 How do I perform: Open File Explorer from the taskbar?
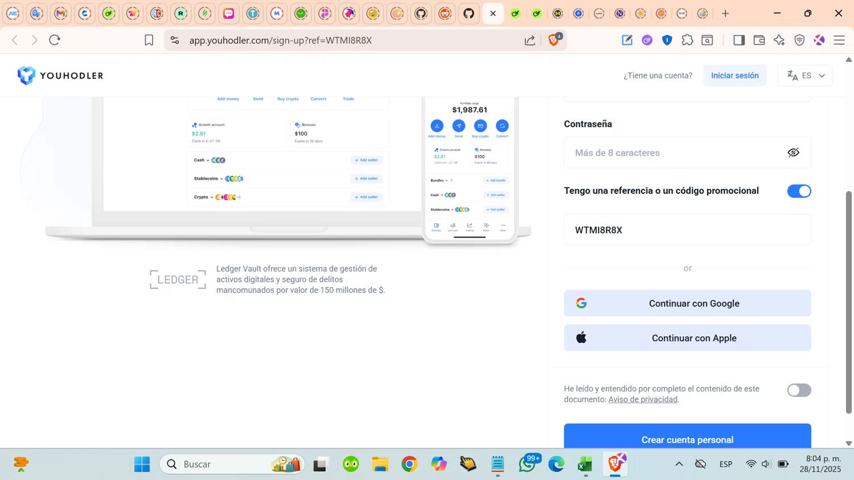[x=380, y=464]
